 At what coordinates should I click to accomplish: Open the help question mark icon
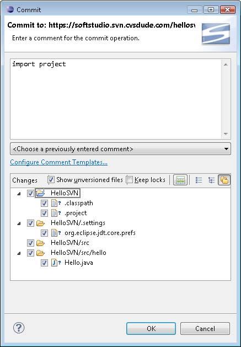point(19,328)
